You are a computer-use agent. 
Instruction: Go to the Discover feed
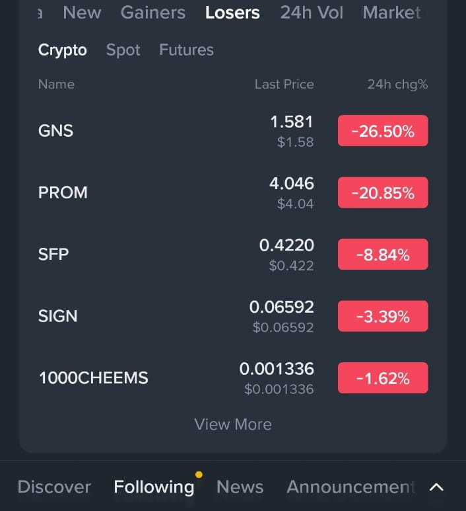tap(54, 487)
